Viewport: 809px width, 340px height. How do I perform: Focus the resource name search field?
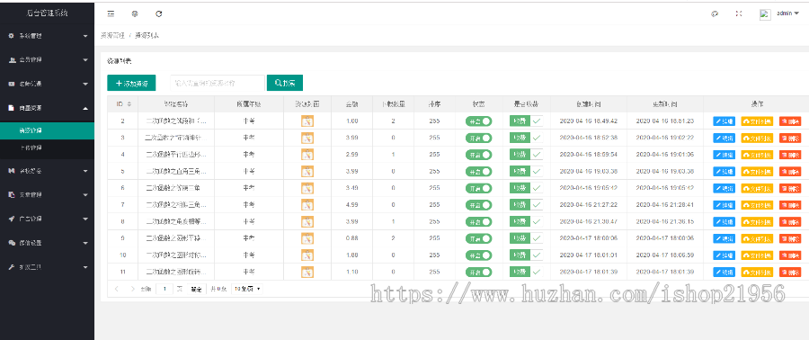tap(218, 83)
